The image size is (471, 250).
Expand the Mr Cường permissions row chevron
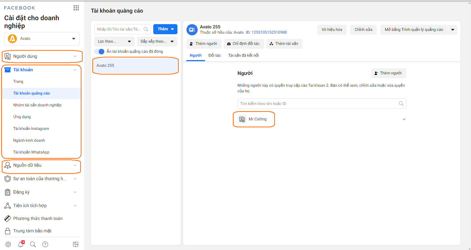click(404, 119)
